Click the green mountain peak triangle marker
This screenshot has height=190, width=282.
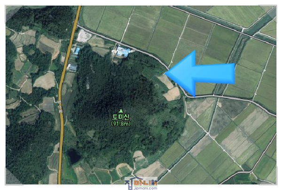click(121, 111)
